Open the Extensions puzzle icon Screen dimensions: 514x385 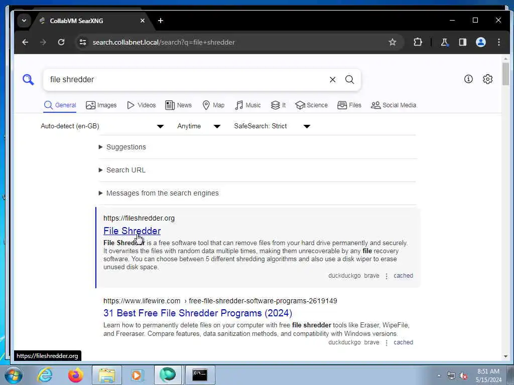pyautogui.click(x=418, y=42)
